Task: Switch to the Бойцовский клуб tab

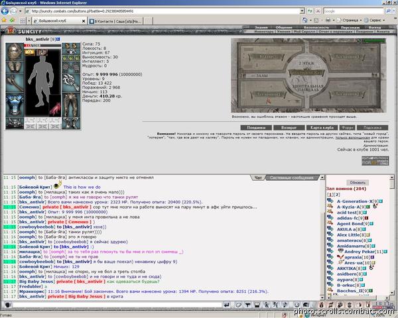Action: 57,21
